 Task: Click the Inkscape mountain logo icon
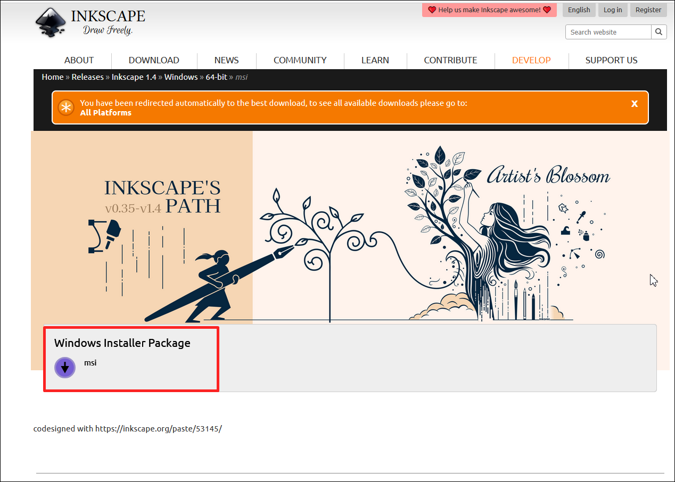pos(51,22)
